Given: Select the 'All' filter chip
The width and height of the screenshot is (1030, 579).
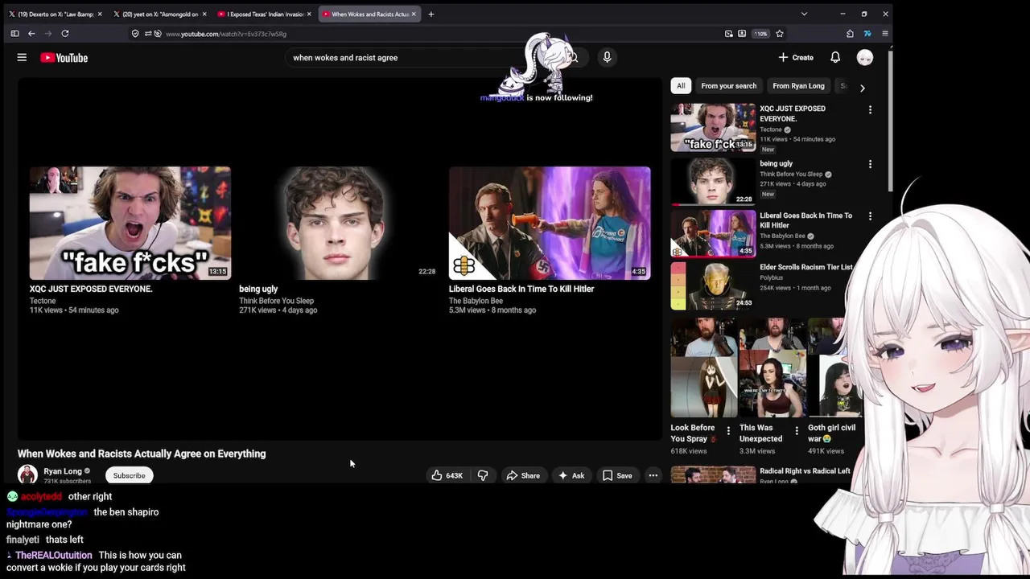Looking at the screenshot, I should tap(681, 86).
